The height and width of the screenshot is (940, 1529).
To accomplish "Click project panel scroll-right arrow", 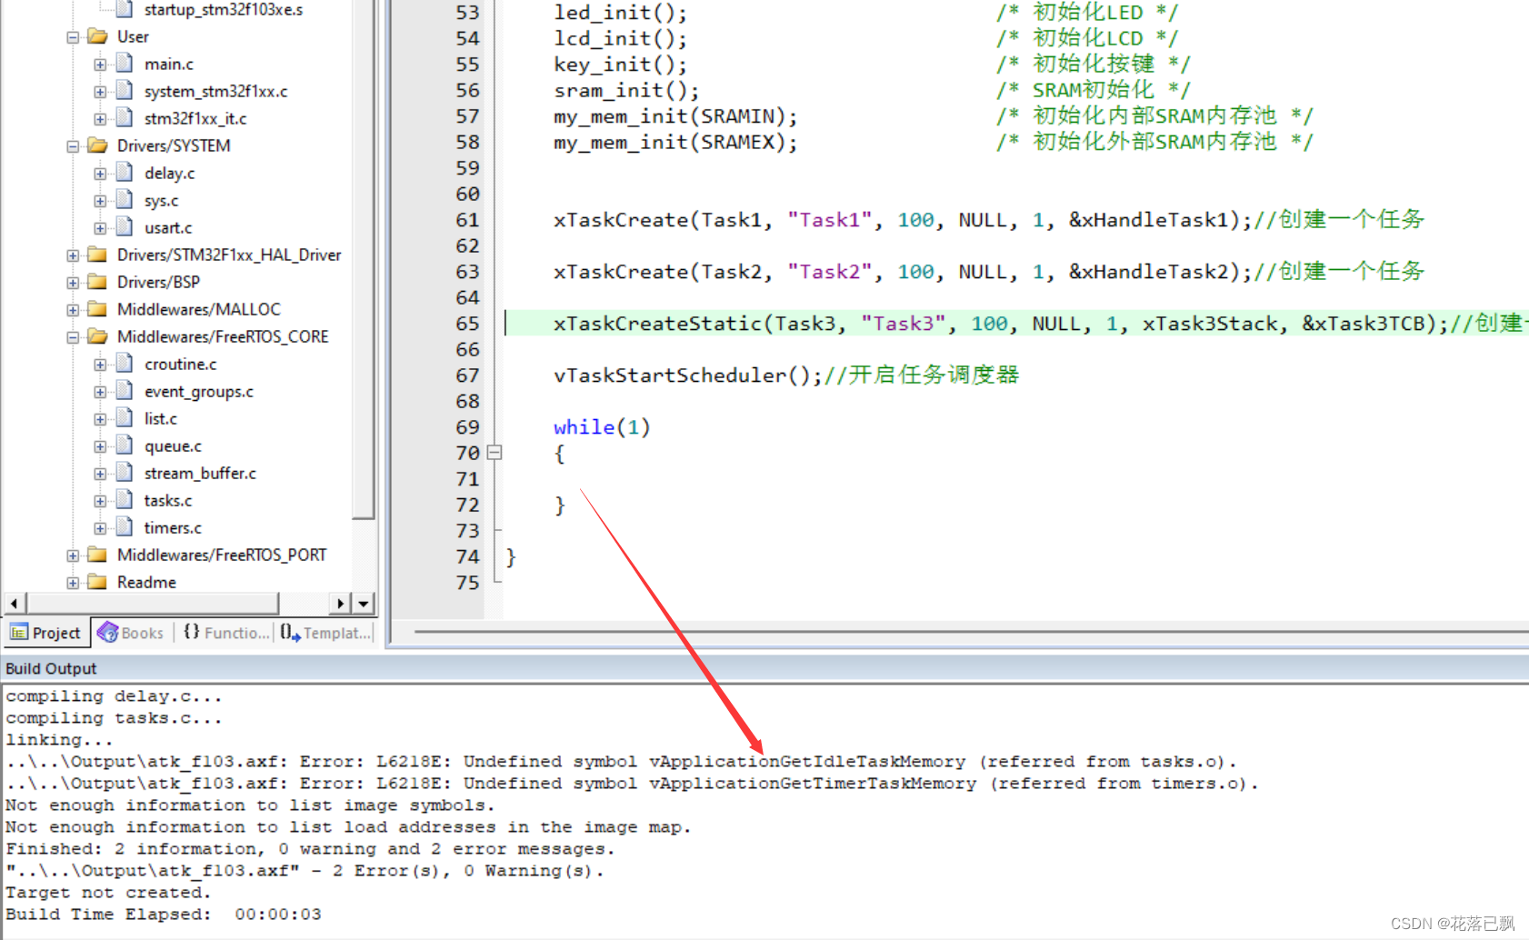I will pos(340,603).
